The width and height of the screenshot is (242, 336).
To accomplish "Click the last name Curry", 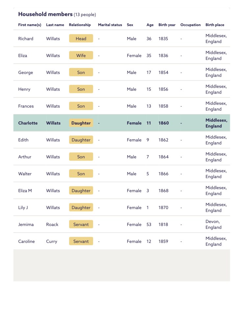I will tap(52, 241).
